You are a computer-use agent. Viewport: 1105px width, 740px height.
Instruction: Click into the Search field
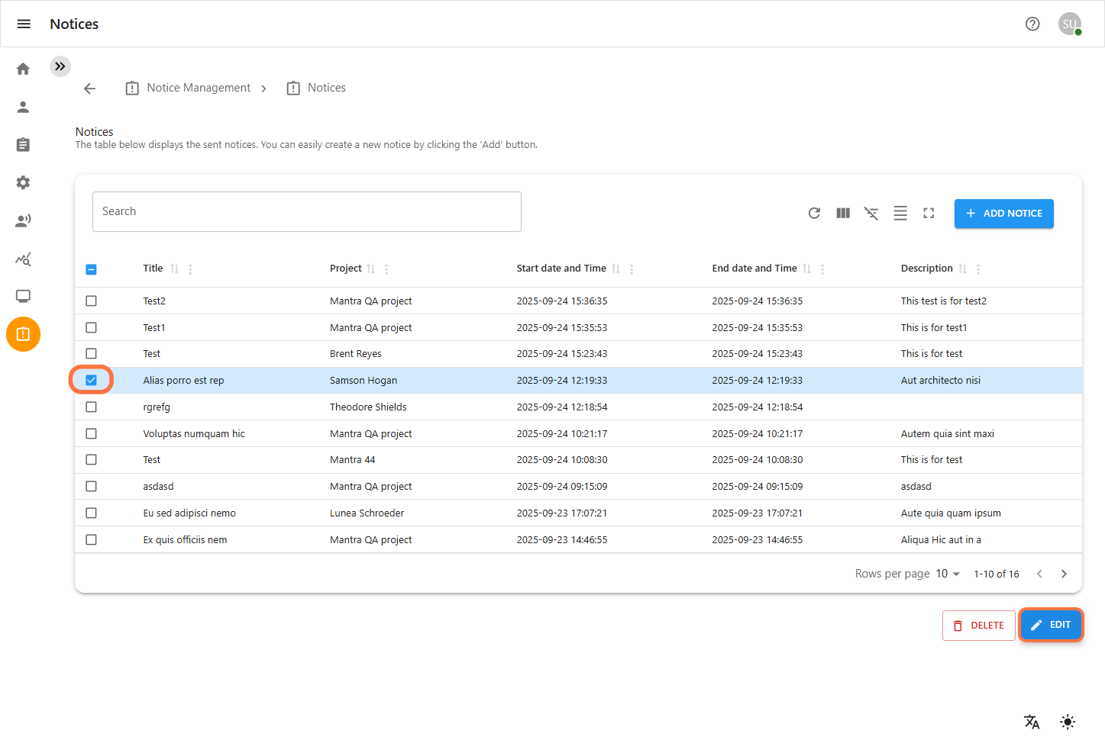pyautogui.click(x=306, y=211)
